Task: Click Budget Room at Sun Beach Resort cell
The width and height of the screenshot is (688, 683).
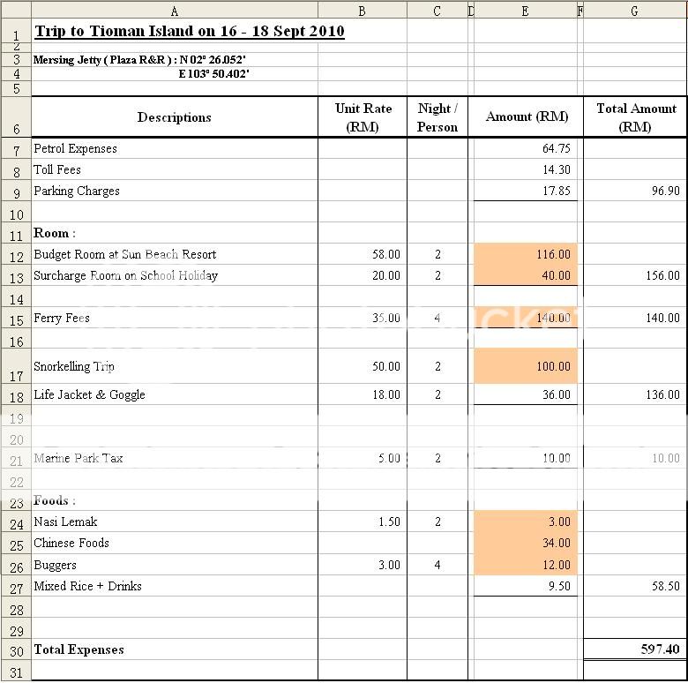Action: (x=175, y=254)
